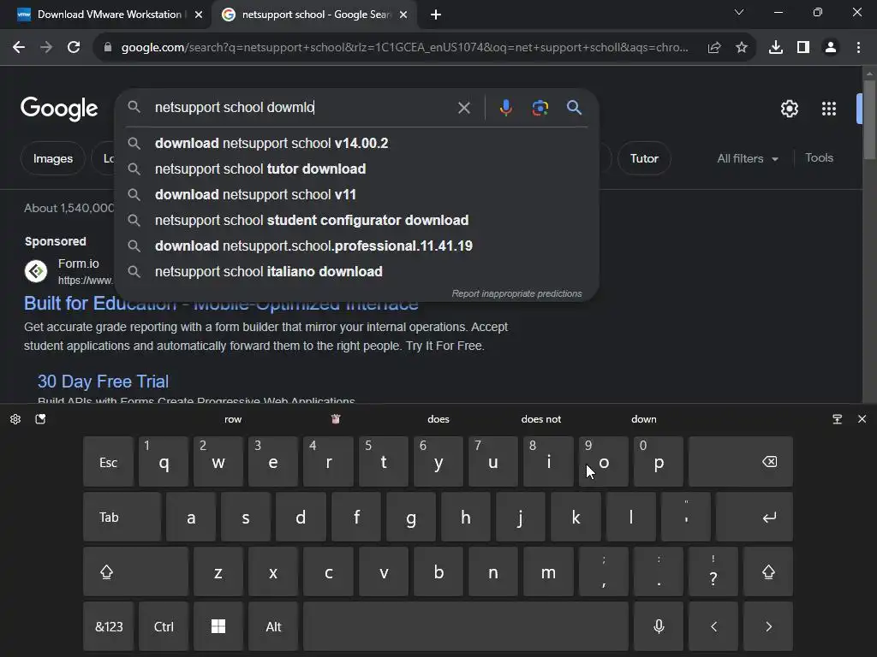877x657 pixels.
Task: Select the Tutor filter chip
Action: pyautogui.click(x=644, y=158)
